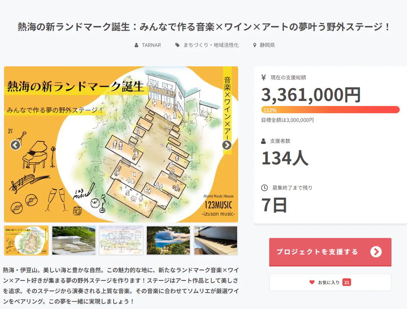Viewport: 407px width, 309px height.
Task: Click the clock icon beside 募集終了まで残り
Action: tap(264, 187)
